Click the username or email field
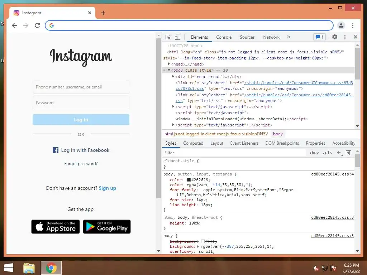The width and height of the screenshot is (367, 275). (81, 87)
